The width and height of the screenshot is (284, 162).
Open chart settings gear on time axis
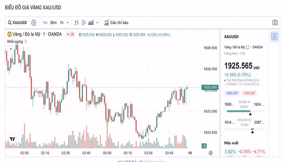[211, 153]
